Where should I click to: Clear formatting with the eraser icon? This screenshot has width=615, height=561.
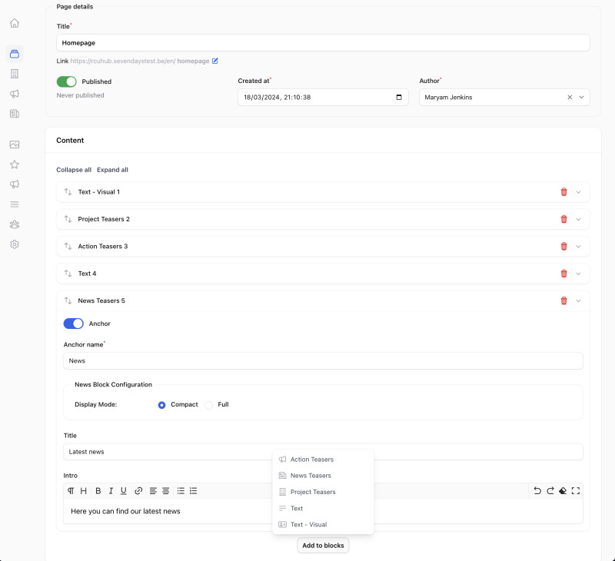point(562,490)
